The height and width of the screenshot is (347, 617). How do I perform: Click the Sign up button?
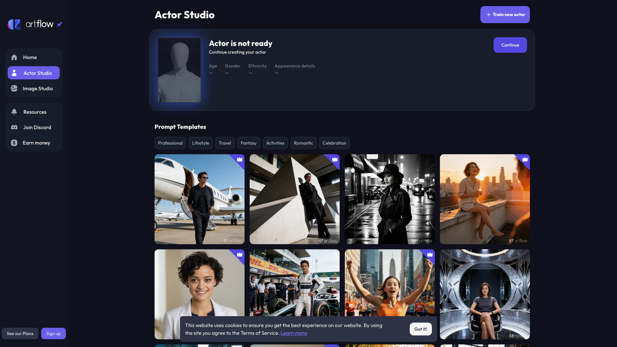(x=53, y=334)
